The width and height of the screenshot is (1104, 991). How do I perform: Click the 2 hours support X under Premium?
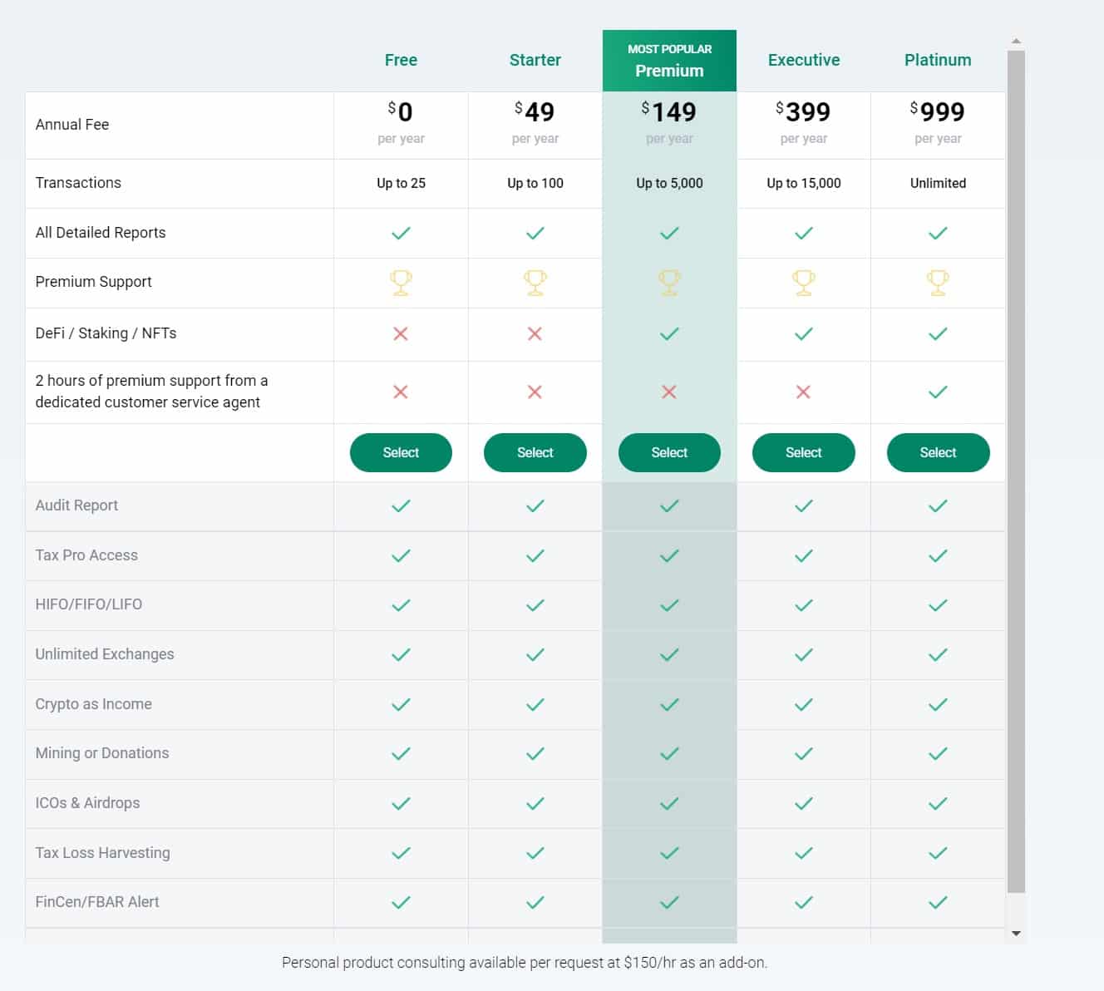coord(669,392)
